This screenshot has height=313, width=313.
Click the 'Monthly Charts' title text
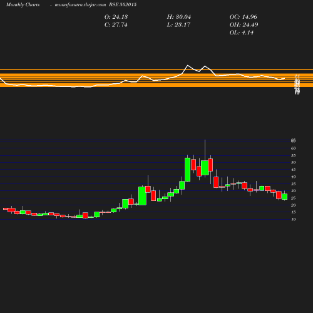pos(23,4)
